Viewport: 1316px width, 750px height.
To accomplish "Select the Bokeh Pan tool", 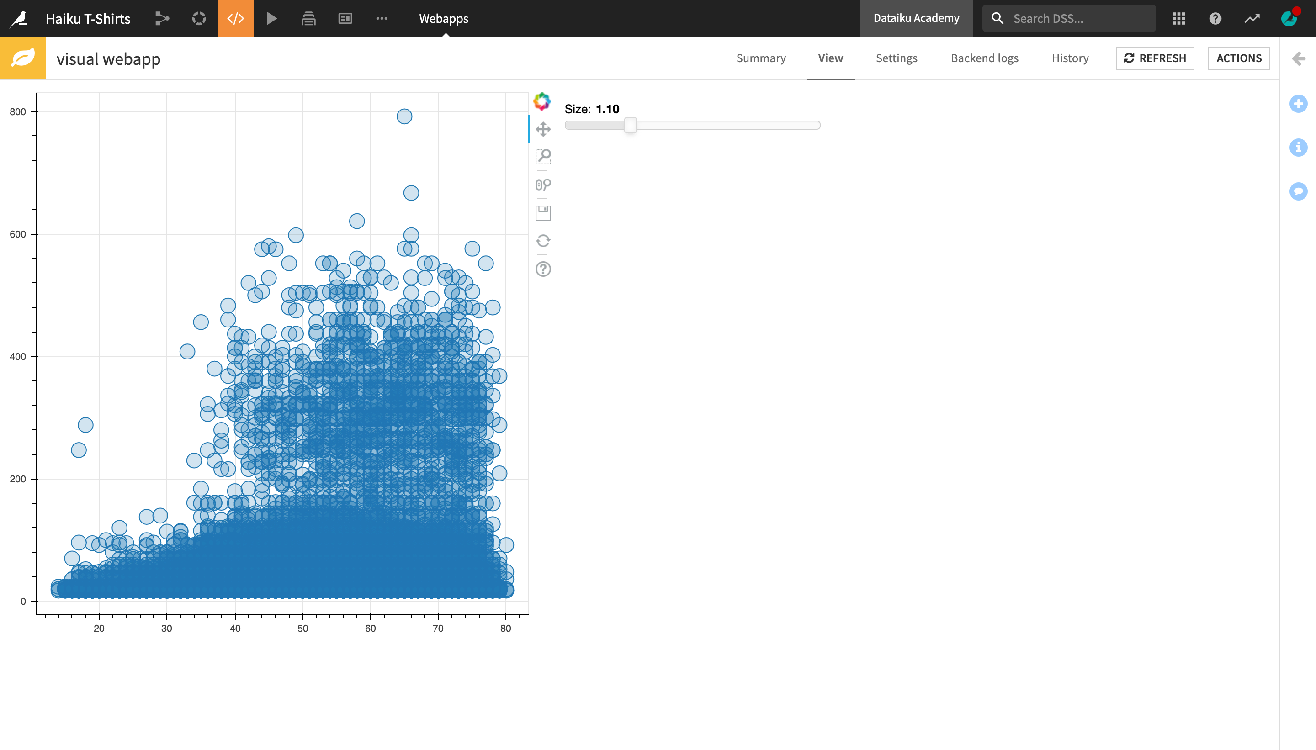I will coord(543,129).
